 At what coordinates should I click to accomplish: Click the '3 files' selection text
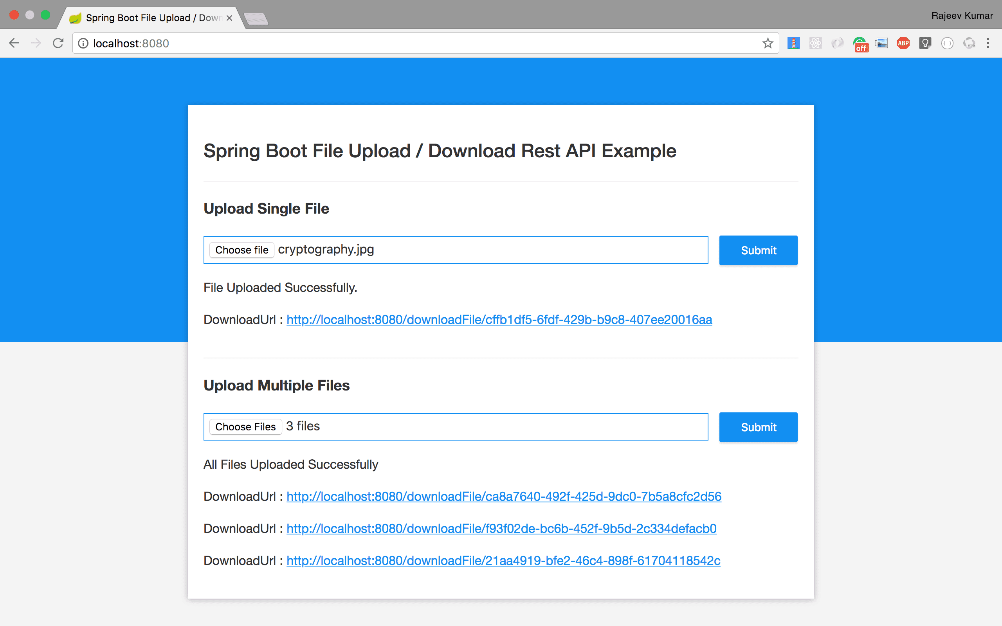pyautogui.click(x=303, y=426)
